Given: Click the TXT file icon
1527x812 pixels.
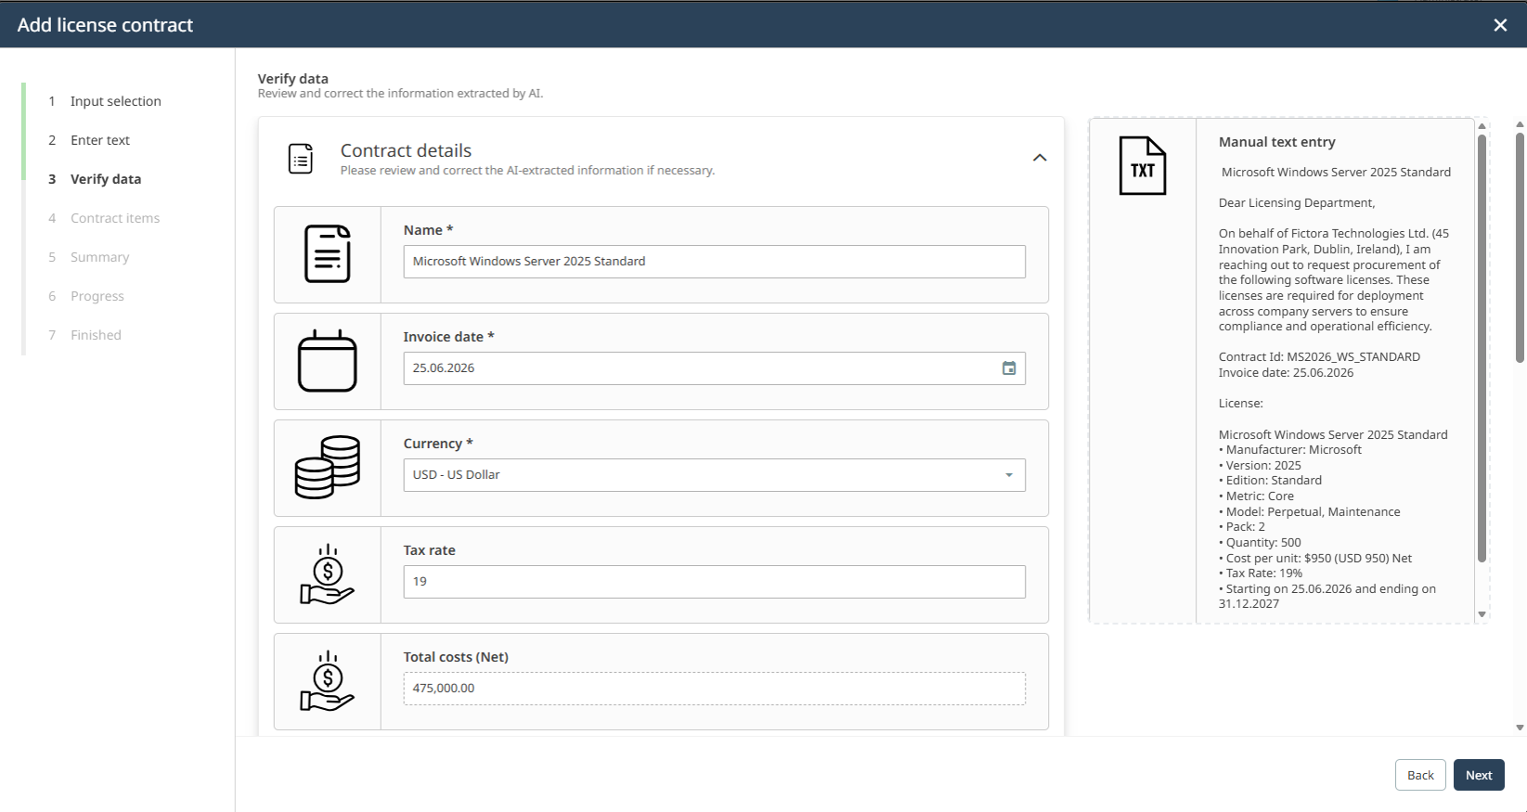Looking at the screenshot, I should coord(1143,166).
